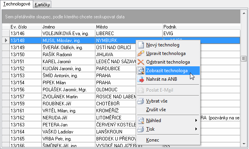Select Zrušit vše in context menu
249x149 pixels.
point(168,110)
